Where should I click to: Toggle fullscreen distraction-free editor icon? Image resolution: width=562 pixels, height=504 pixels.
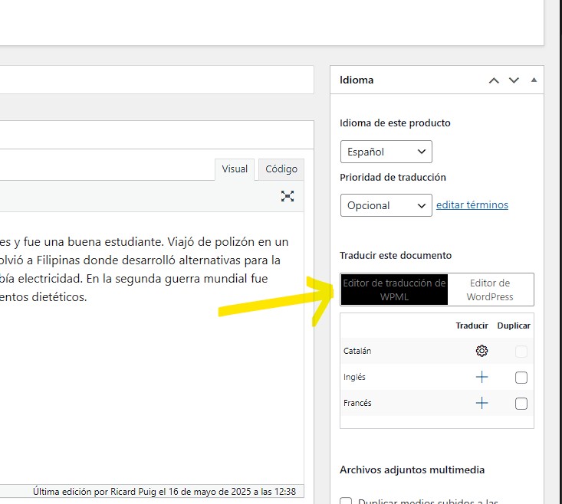point(288,196)
